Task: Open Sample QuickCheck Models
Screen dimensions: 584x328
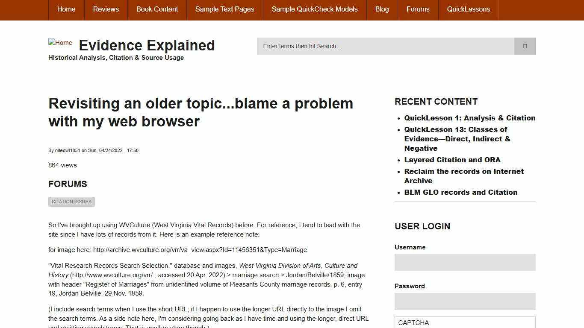Action: (x=314, y=9)
